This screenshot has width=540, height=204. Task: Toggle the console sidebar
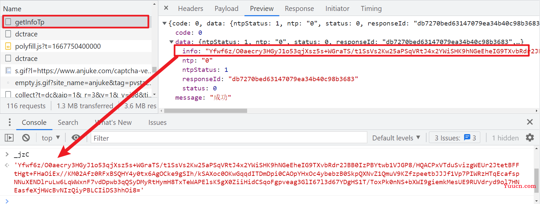tap(9, 138)
